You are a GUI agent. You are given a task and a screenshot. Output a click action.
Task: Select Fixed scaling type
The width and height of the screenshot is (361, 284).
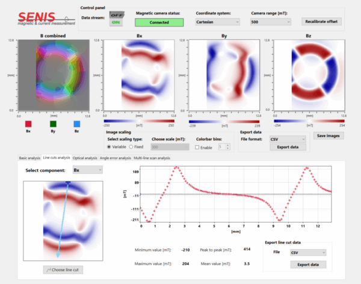132,147
